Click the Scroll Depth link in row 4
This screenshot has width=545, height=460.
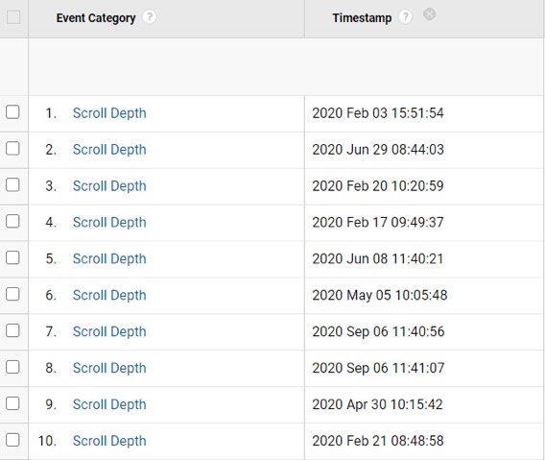point(109,223)
